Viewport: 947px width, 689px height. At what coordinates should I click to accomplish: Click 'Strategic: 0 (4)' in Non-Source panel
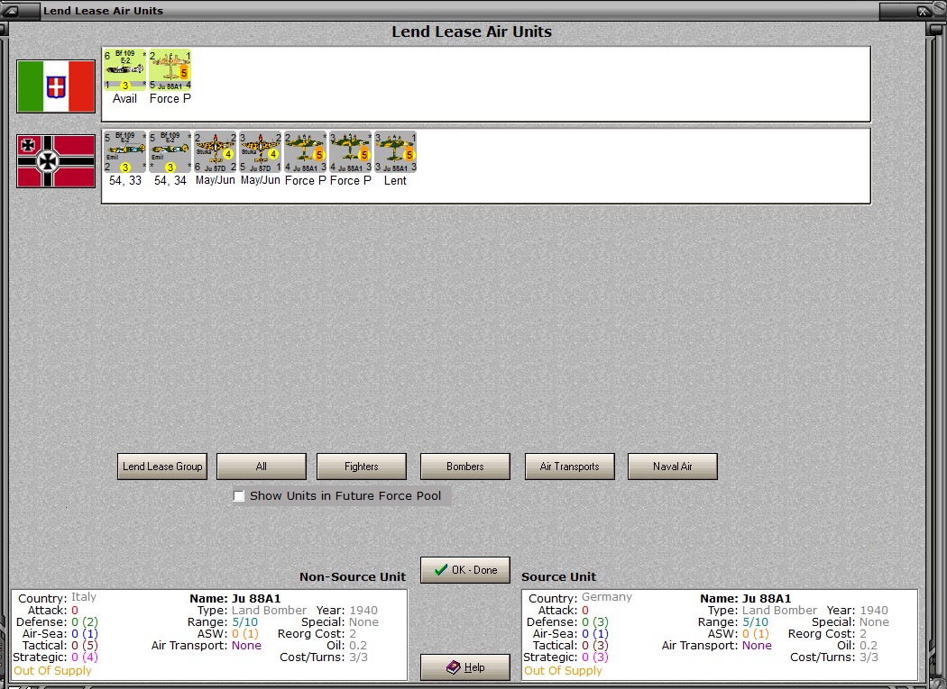click(56, 657)
